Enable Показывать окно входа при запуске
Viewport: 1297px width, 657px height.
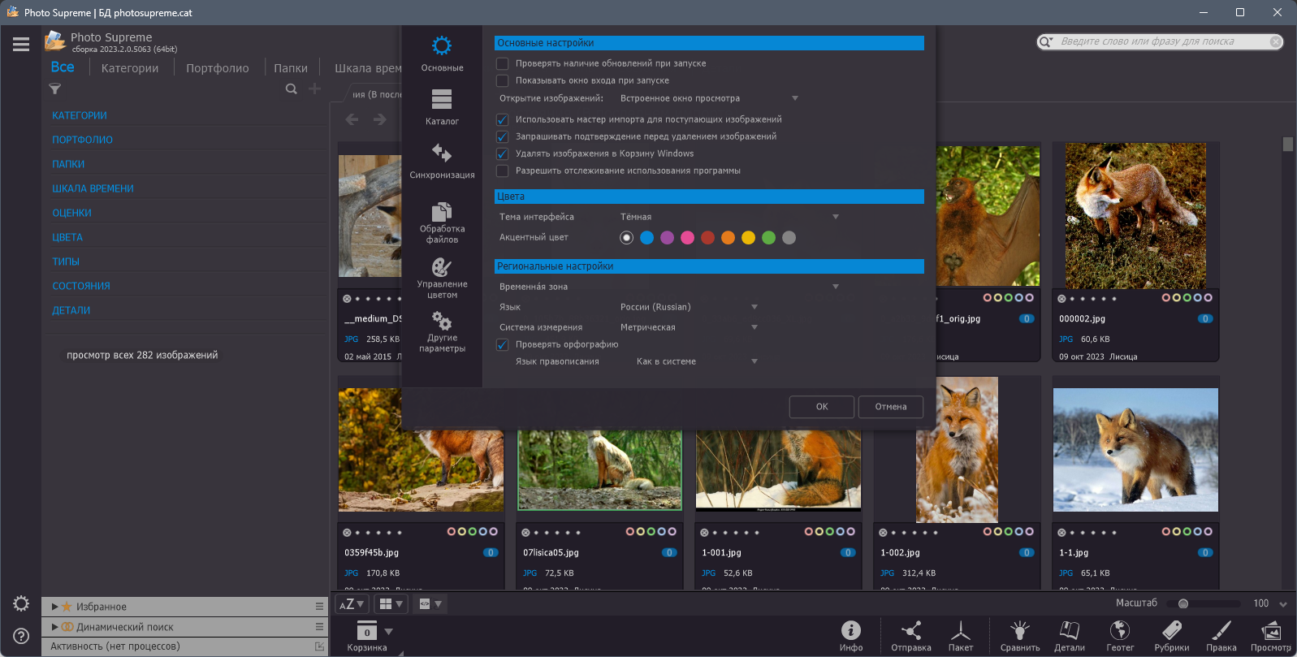pyautogui.click(x=502, y=80)
